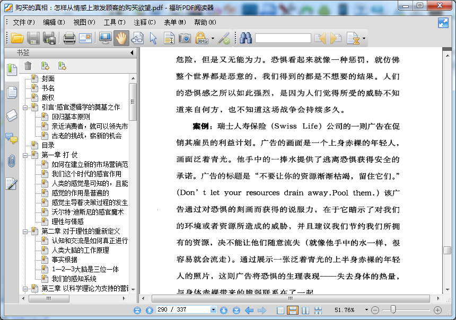Image resolution: width=456 pixels, height=320 pixels.
Task: Choose the arrow Select Annotation tool
Action: [153, 38]
